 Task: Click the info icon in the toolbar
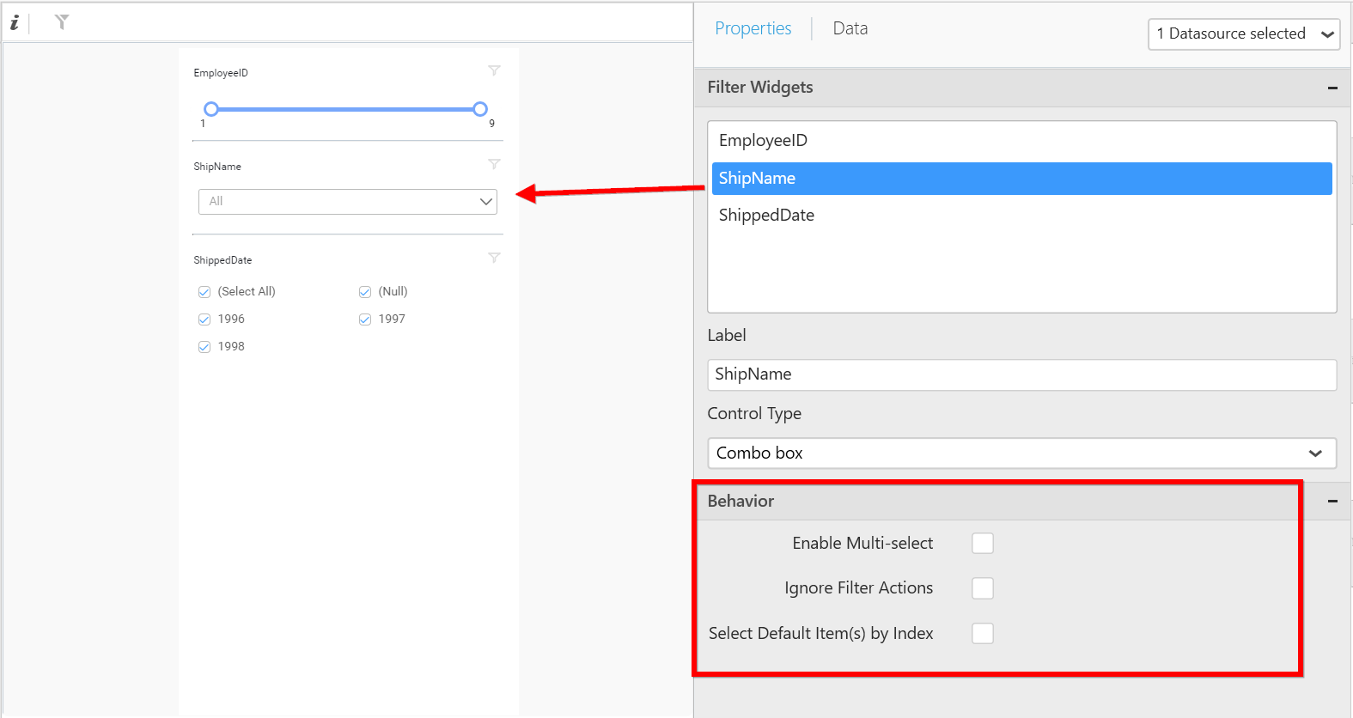point(15,23)
